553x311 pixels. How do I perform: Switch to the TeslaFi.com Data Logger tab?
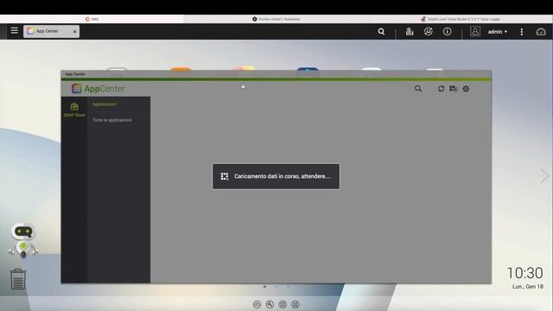click(461, 19)
